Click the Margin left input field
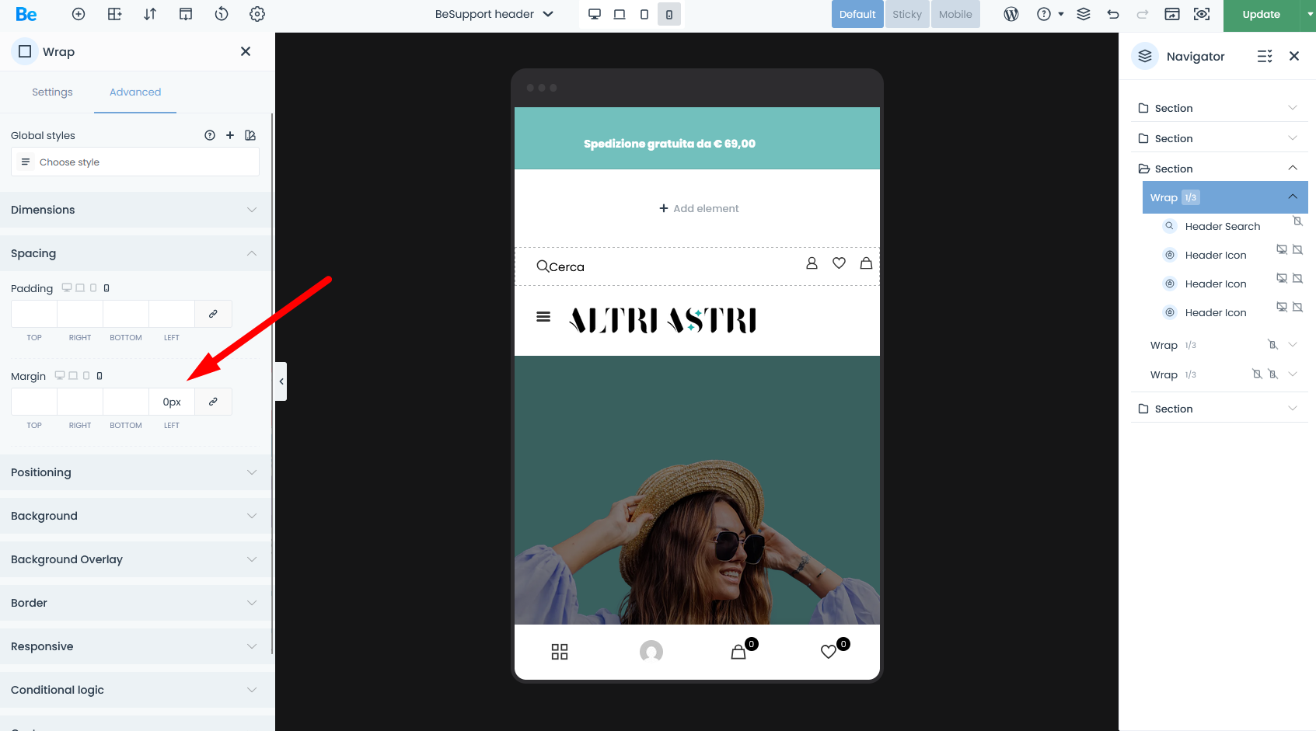Screen dimensions: 1316x731 click(x=172, y=402)
